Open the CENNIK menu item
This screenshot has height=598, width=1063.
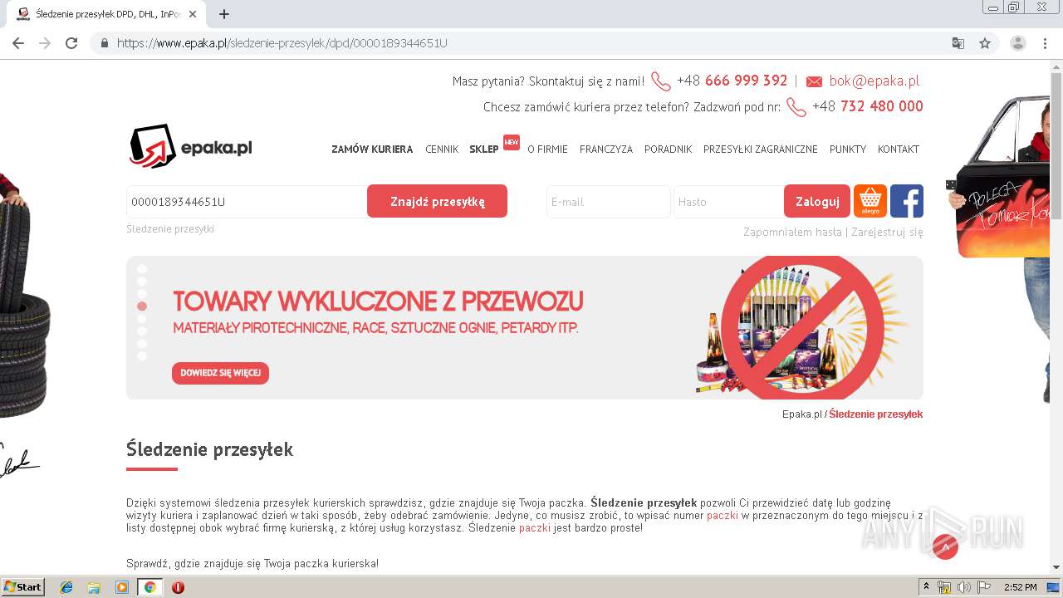[x=442, y=149]
